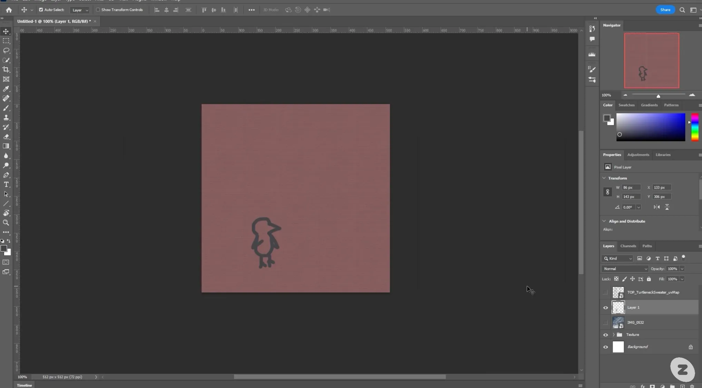Select the Spot Healing Brush tool

(6, 98)
